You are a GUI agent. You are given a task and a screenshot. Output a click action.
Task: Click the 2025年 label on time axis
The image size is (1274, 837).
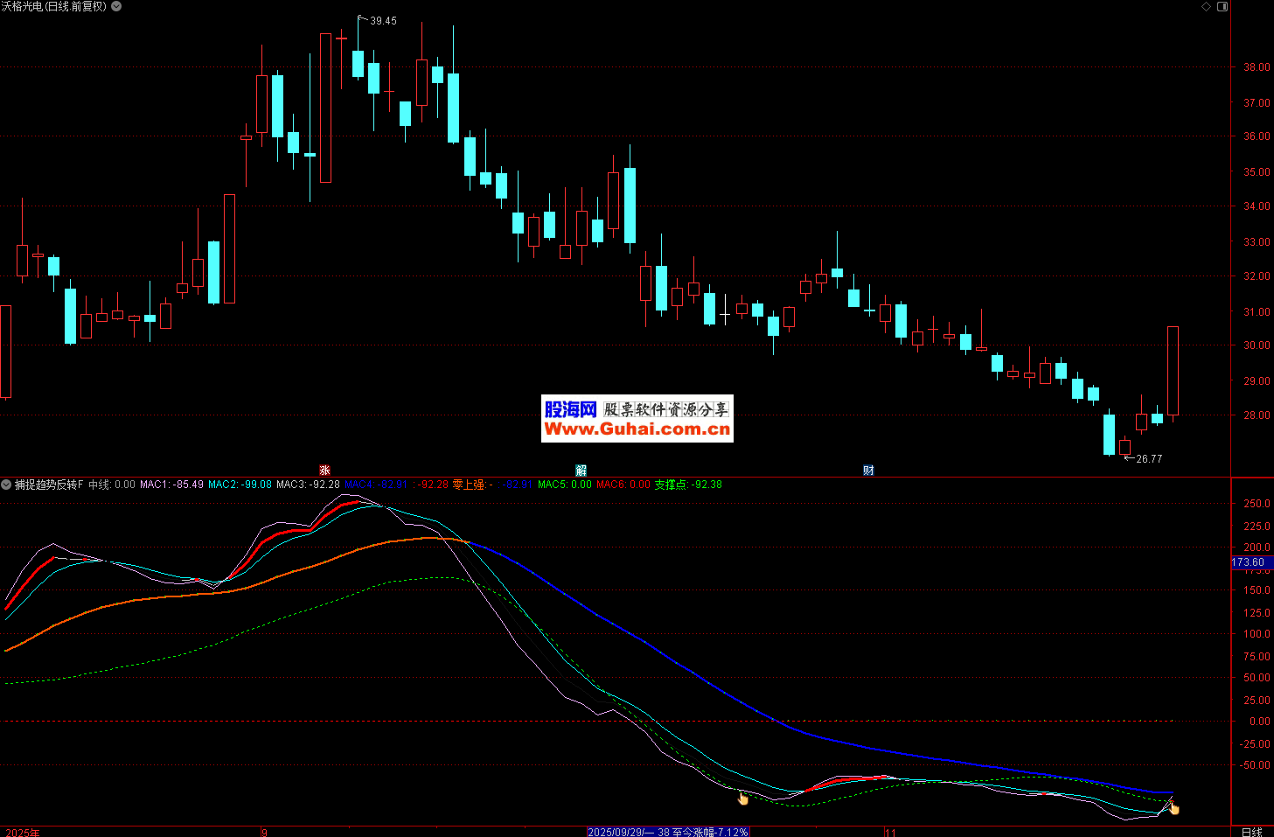point(22,832)
